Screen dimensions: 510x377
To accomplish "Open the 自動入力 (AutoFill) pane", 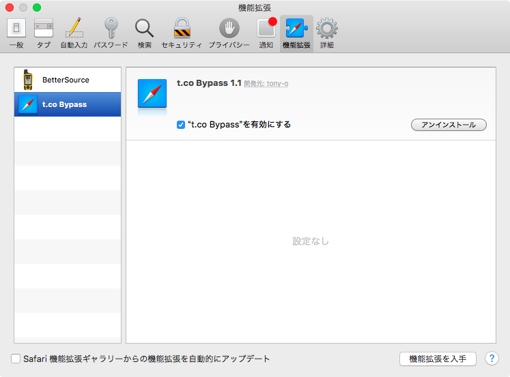I will (x=74, y=33).
